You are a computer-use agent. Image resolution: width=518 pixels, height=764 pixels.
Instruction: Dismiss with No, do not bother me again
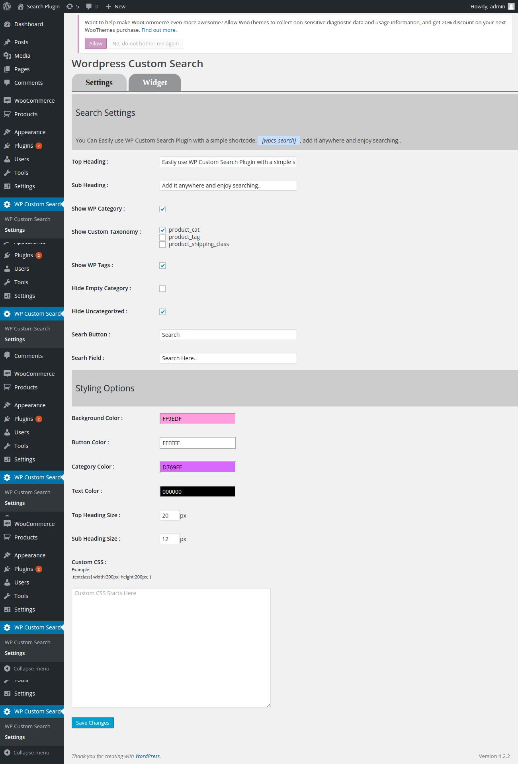(145, 43)
